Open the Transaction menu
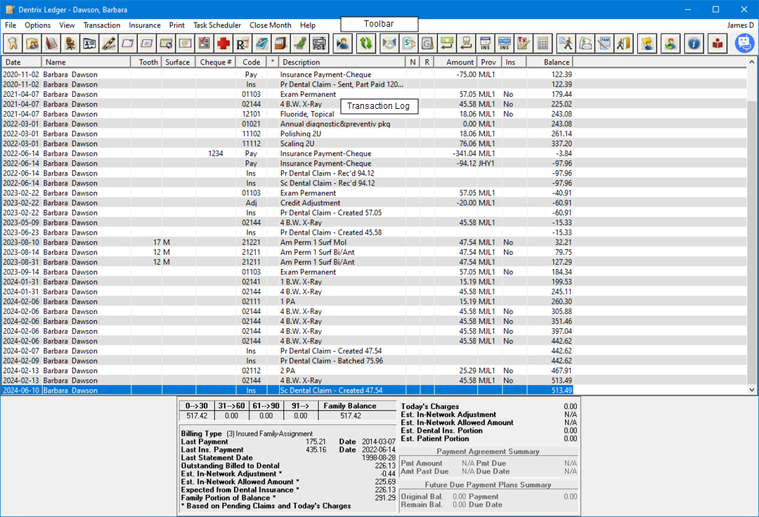Screen dimensions: 759x517 pos(101,25)
